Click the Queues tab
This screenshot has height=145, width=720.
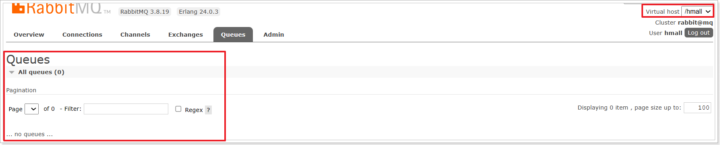click(233, 35)
